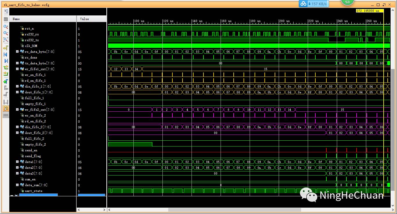Click the yellow 272.195000 us cursor label
The height and width of the screenshot is (214, 397).
369,11
